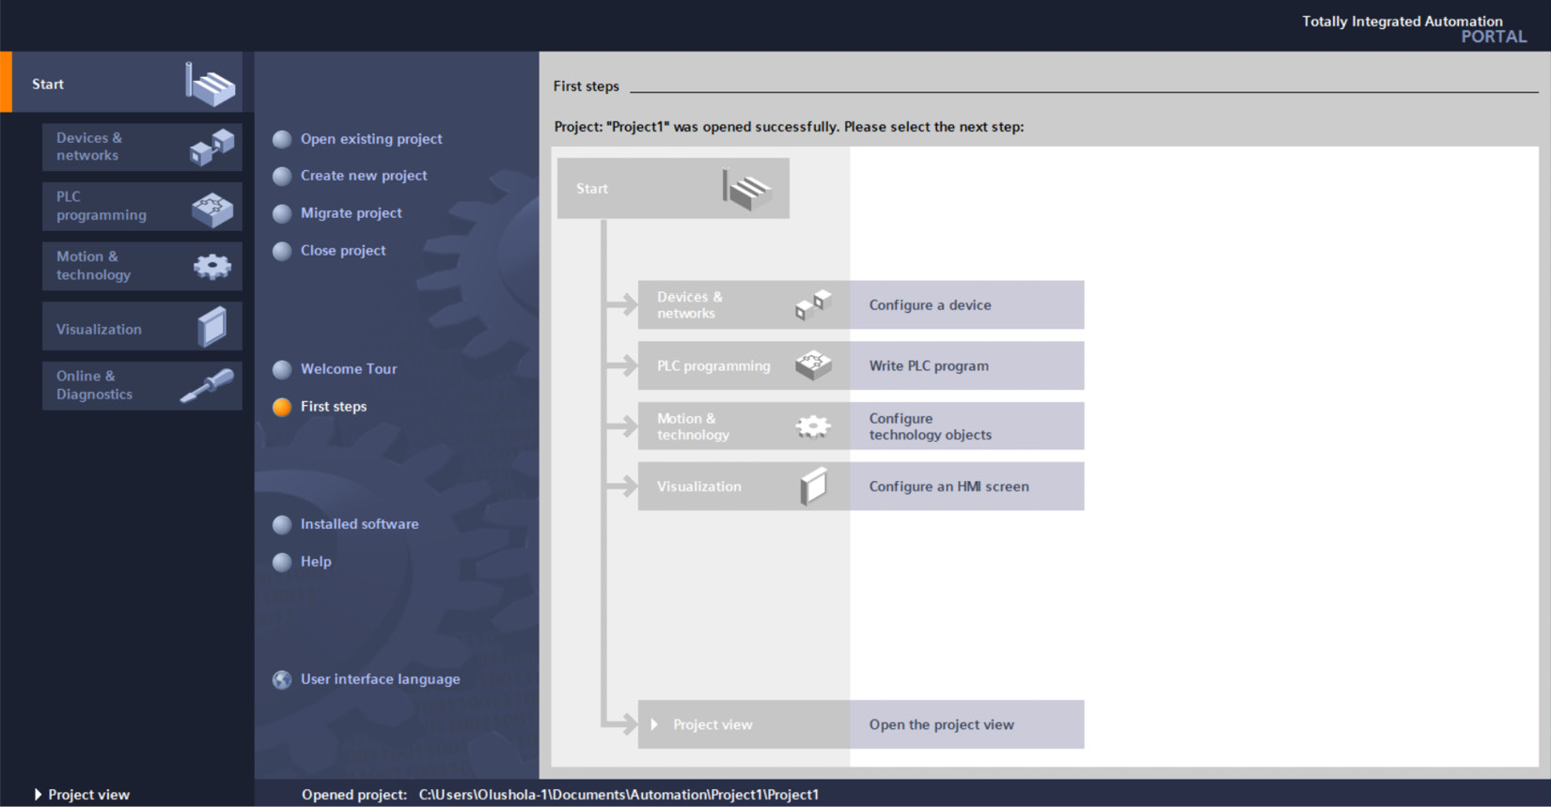Click Open the project view
The width and height of the screenshot is (1551, 807).
coord(966,724)
